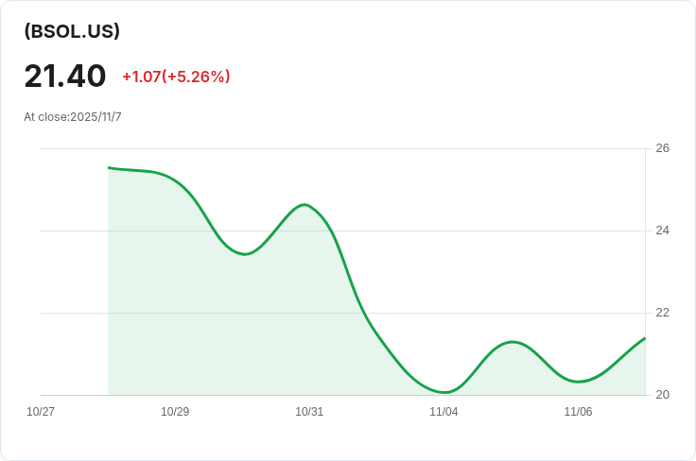Image resolution: width=696 pixels, height=461 pixels.
Task: Click the 26 price axis label
Action: click(662, 148)
